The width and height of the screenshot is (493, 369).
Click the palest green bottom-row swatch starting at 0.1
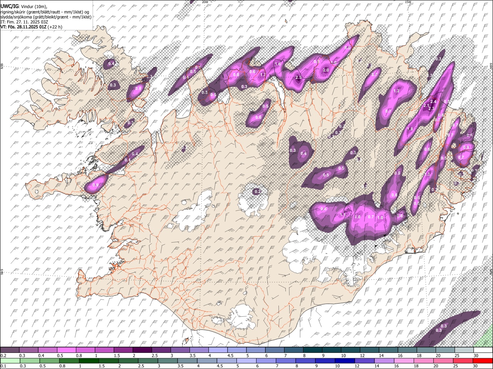10,361
